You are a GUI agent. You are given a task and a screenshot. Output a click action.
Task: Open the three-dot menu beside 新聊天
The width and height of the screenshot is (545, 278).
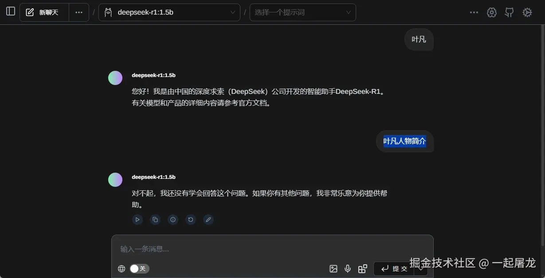pos(79,12)
